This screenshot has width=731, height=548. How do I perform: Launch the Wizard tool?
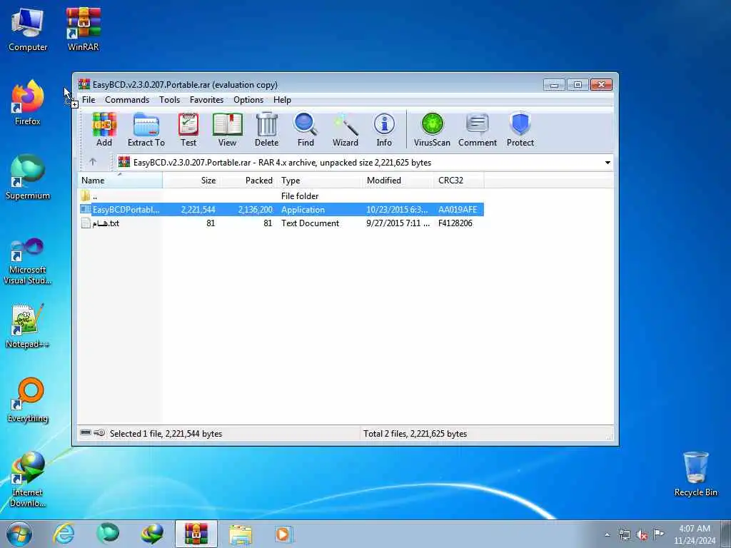(x=345, y=130)
